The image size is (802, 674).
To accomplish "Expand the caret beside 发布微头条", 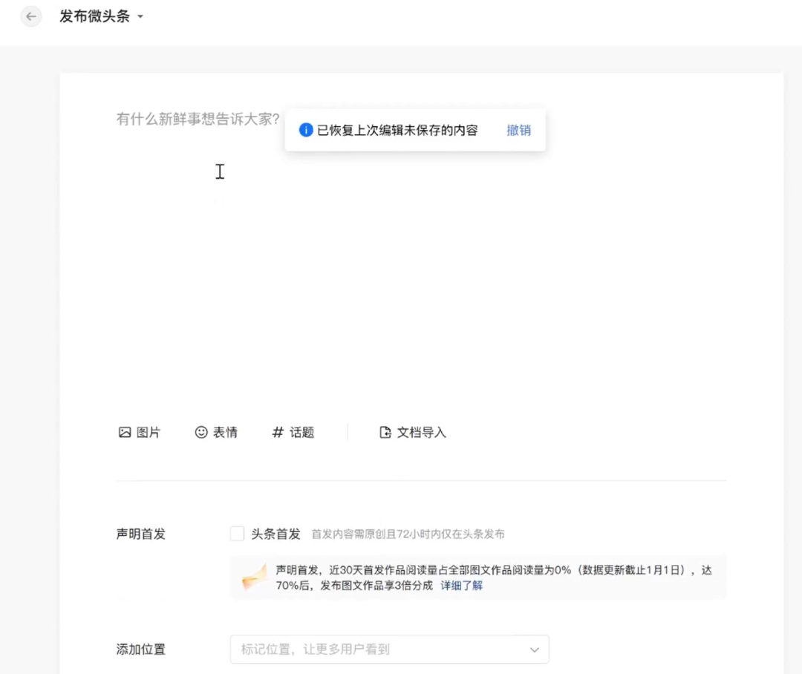I will [x=140, y=17].
